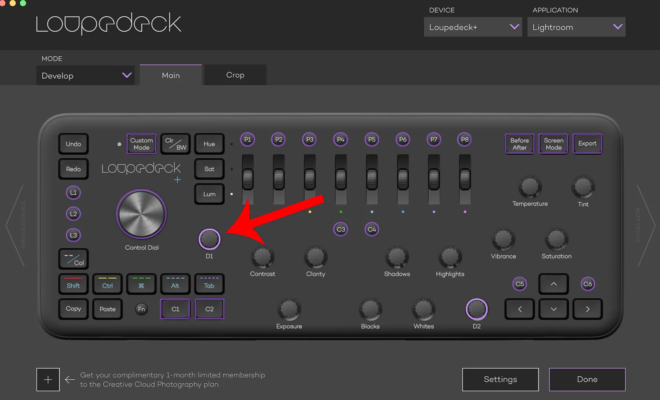Open the Application dropdown showing Lightroom
Viewport: 660px width, 400px height.
pyautogui.click(x=576, y=27)
